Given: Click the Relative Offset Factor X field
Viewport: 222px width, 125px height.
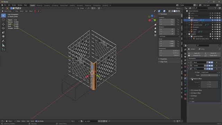Looking at the screenshot, I should tap(209, 82).
